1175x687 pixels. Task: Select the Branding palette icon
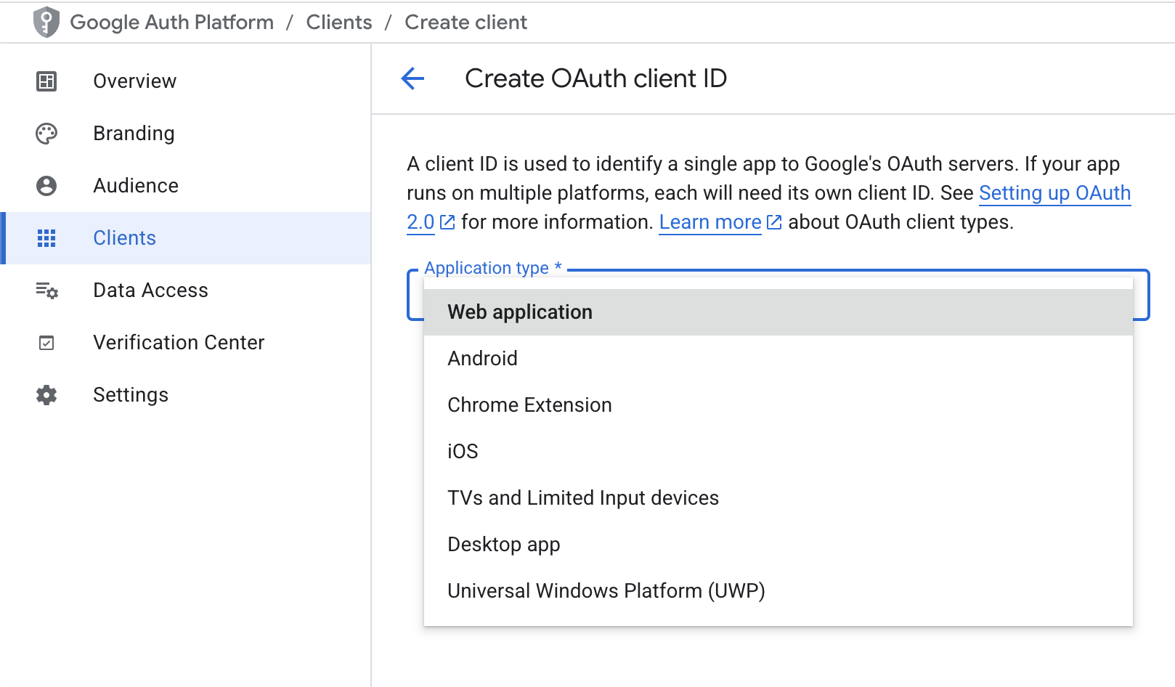click(x=46, y=133)
